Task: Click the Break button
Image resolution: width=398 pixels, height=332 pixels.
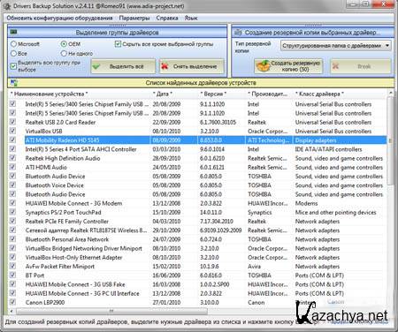Action: pyautogui.click(x=361, y=66)
